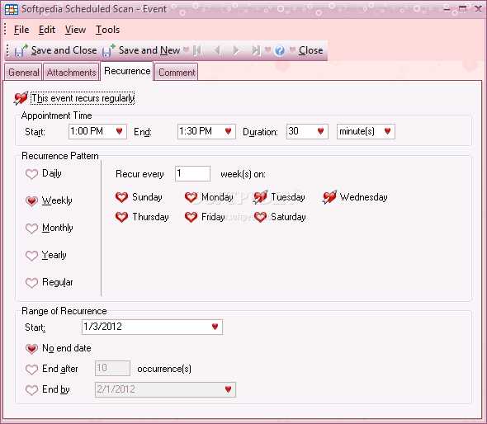Click the Save and Close disk icon
487x424 pixels.
point(21,50)
